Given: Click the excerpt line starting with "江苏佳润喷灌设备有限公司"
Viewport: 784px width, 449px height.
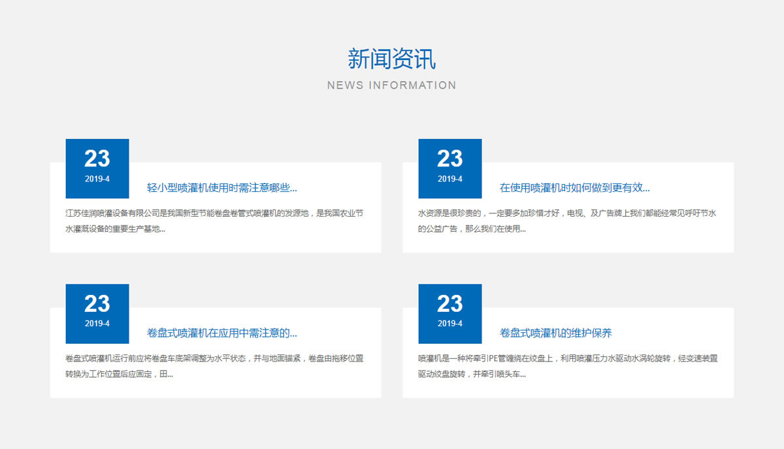Looking at the screenshot, I should click(x=214, y=213).
